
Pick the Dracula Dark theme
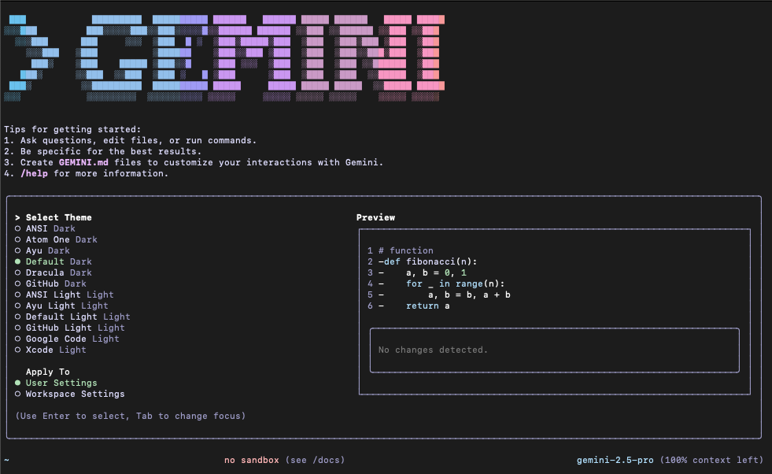tap(54, 272)
